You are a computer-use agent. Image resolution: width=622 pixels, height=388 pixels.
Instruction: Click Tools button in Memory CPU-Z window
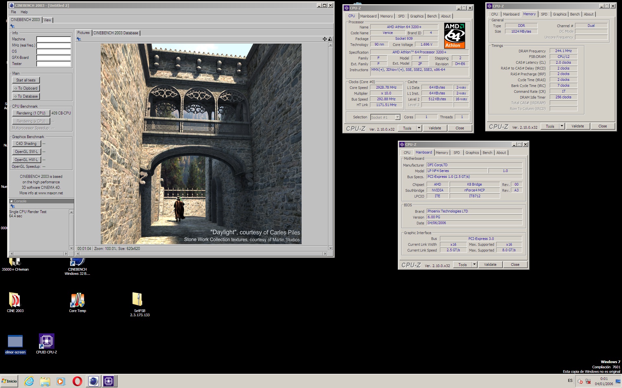point(550,126)
